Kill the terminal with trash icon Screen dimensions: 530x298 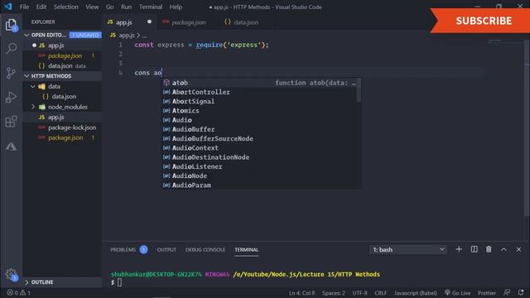coord(489,249)
